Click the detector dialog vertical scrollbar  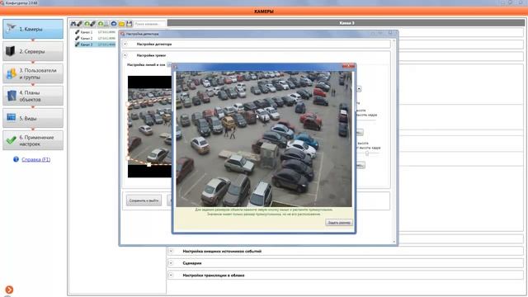pyautogui.click(x=394, y=141)
